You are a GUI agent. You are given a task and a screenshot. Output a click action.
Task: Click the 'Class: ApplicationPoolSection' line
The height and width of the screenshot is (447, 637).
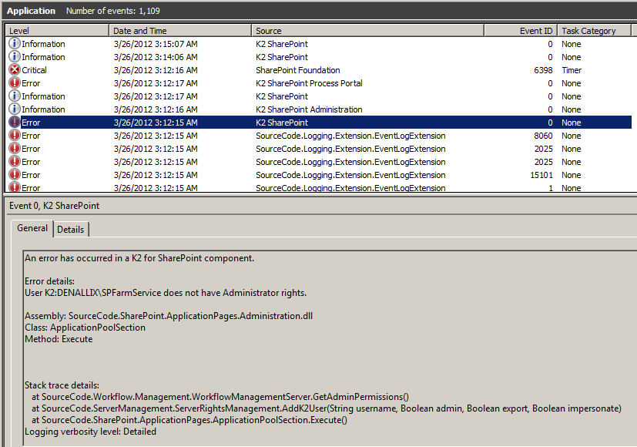click(85, 328)
